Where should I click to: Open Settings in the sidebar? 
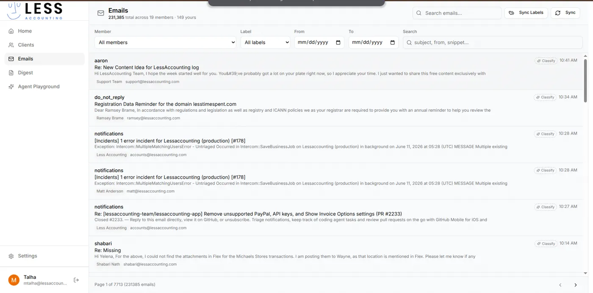44,256
